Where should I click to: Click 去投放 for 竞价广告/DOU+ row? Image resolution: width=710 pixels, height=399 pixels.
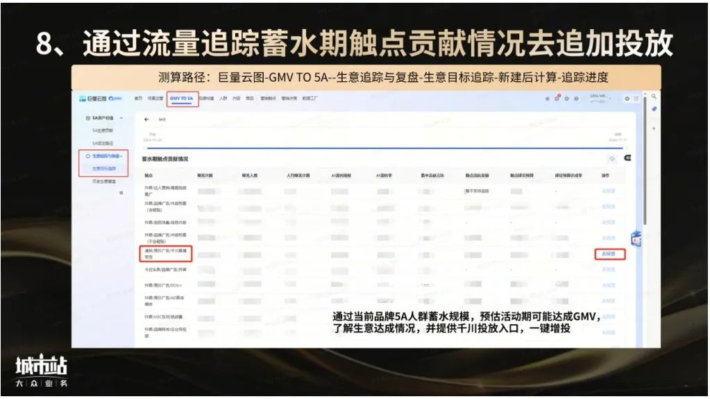coord(609,285)
